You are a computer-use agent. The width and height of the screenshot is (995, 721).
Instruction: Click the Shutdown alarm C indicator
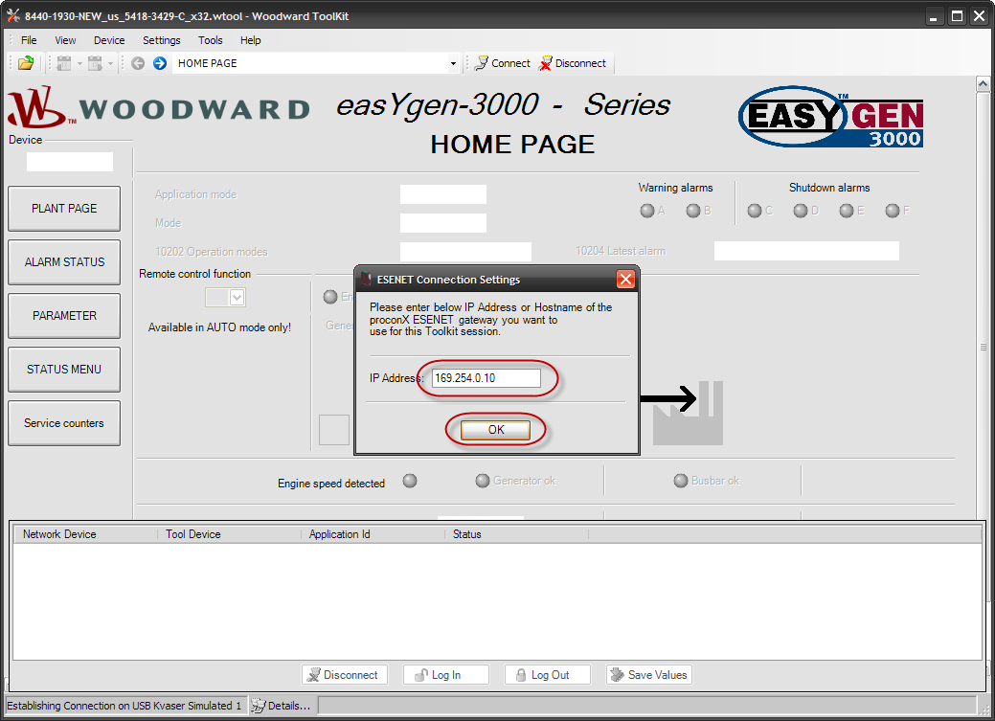[x=755, y=211]
